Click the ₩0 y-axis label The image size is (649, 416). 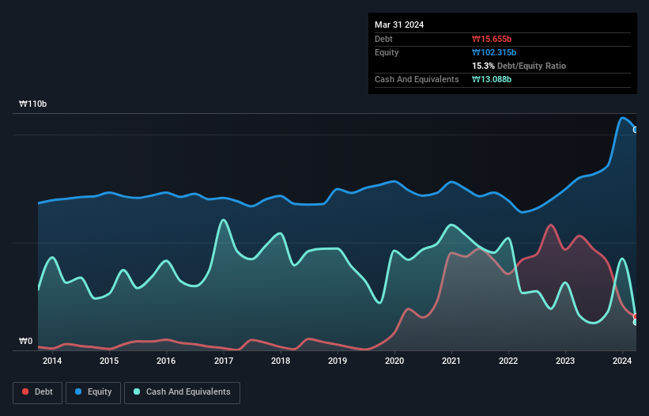(25, 341)
